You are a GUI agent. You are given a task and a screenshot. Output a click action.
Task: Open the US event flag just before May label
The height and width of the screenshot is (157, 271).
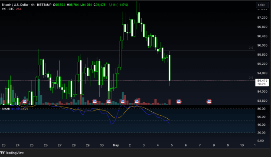108,101
